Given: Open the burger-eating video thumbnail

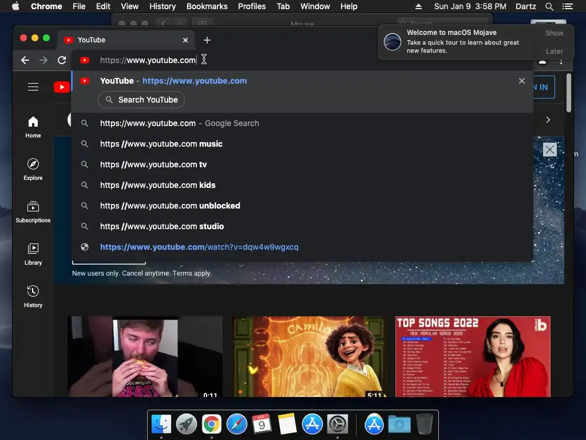Looking at the screenshot, I should (x=145, y=356).
